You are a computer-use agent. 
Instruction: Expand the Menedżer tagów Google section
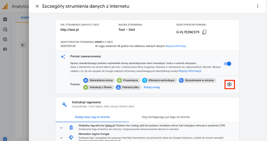coord(61,138)
